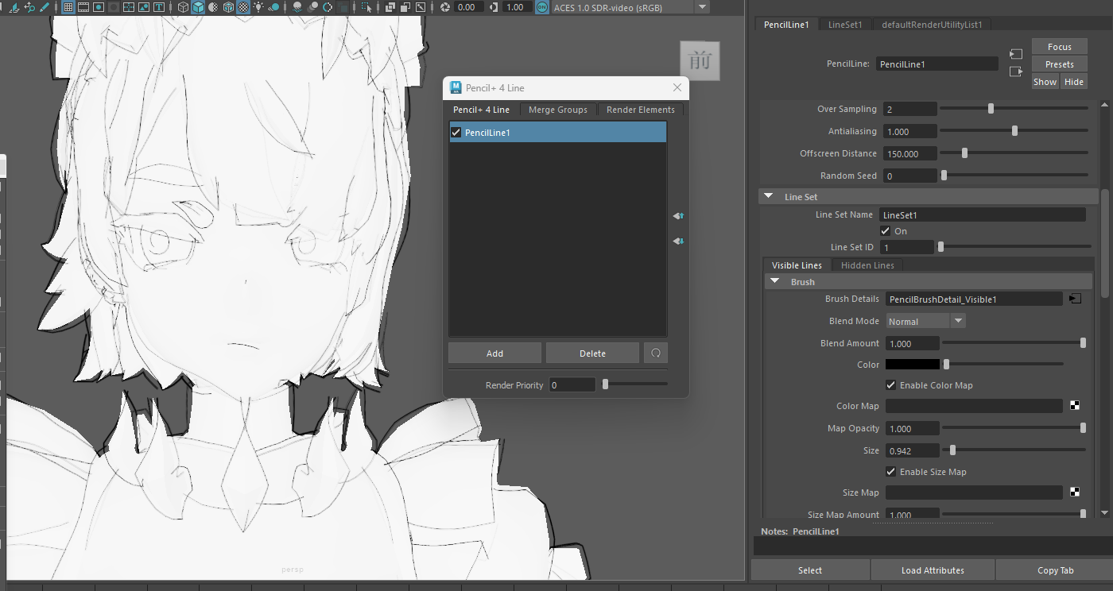Click the move-down arrow beside line list
1113x591 pixels.
(x=678, y=241)
